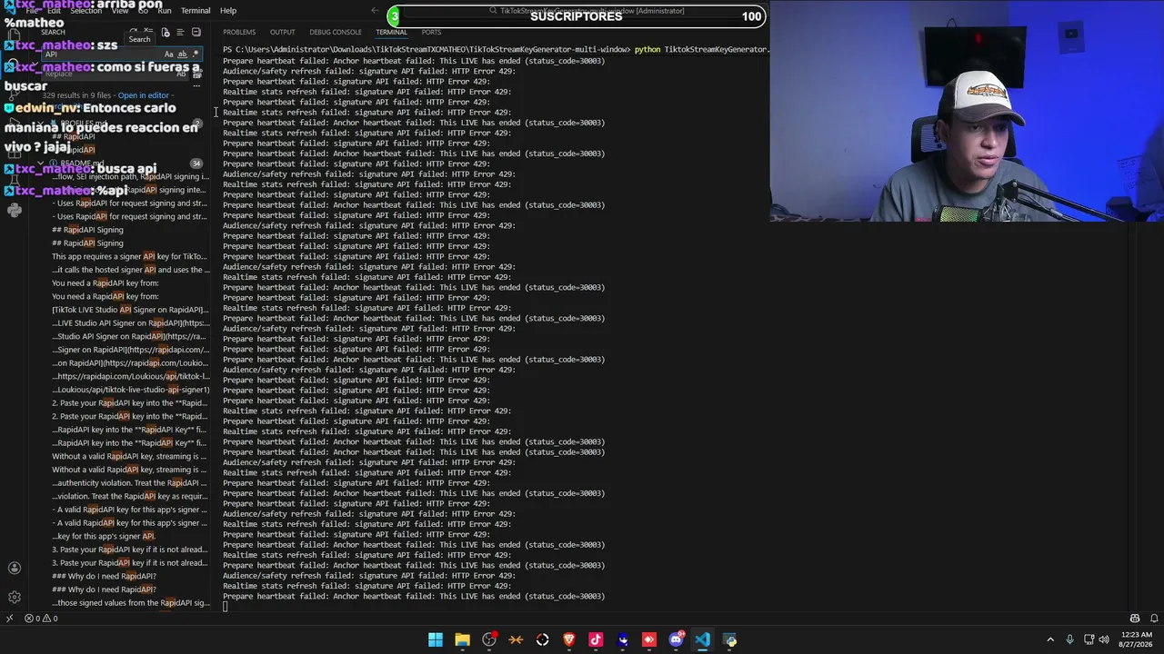Switch to VS Code taskbar icon

tap(703, 639)
